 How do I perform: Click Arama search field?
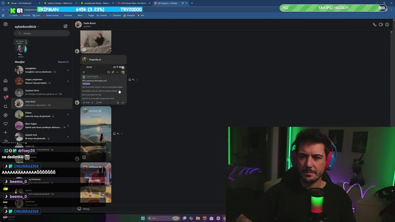click(42, 33)
